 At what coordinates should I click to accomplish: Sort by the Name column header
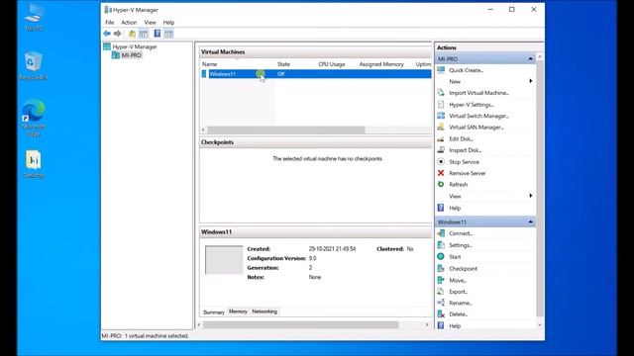(x=209, y=64)
